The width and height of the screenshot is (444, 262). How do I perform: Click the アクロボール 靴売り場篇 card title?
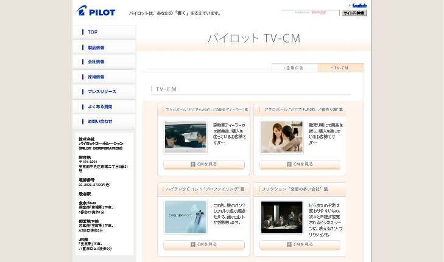click(303, 109)
